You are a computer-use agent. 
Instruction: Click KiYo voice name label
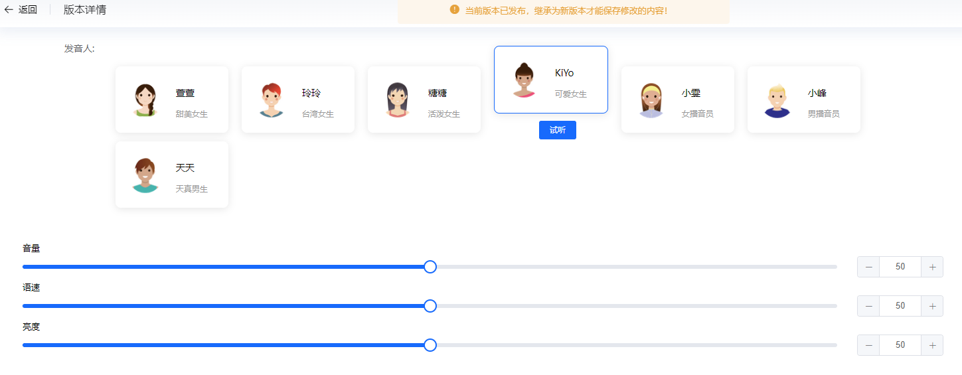tap(564, 73)
